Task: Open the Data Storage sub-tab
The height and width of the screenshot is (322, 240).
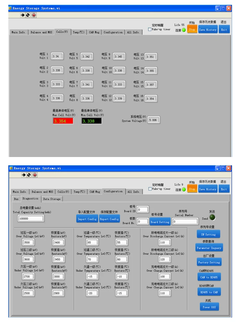Action: [x=52, y=199]
